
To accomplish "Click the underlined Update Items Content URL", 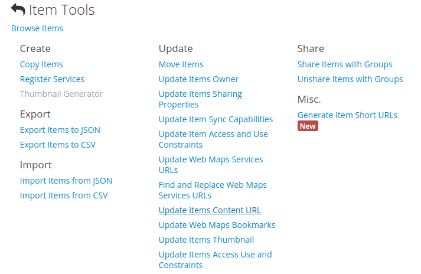I will click(210, 210).
